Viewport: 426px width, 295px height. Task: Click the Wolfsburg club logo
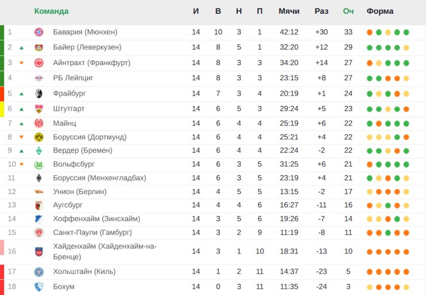click(39, 164)
